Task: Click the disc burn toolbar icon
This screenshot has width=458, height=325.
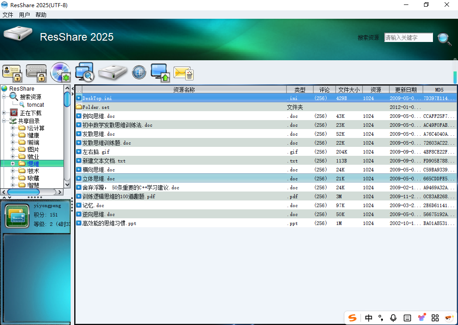Action: pyautogui.click(x=60, y=73)
